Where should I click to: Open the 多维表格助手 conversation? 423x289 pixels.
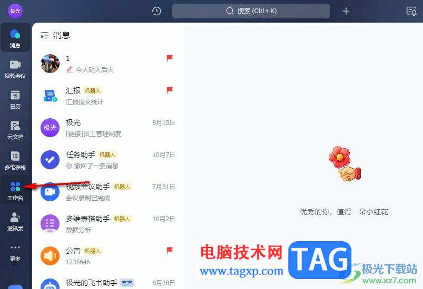108,224
